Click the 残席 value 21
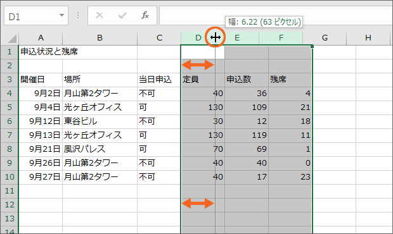The width and height of the screenshot is (393, 234). point(290,108)
